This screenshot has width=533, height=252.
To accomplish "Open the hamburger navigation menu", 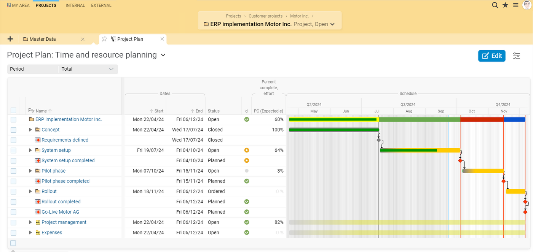I will coord(515,5).
